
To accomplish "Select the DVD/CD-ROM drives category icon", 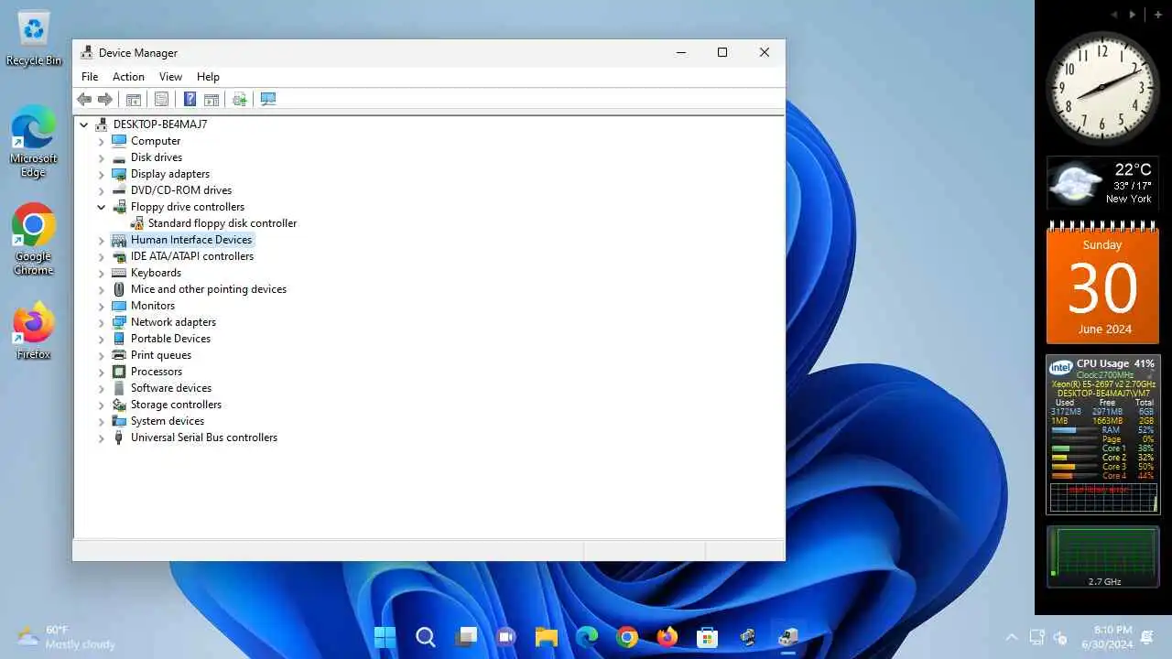I will (119, 190).
